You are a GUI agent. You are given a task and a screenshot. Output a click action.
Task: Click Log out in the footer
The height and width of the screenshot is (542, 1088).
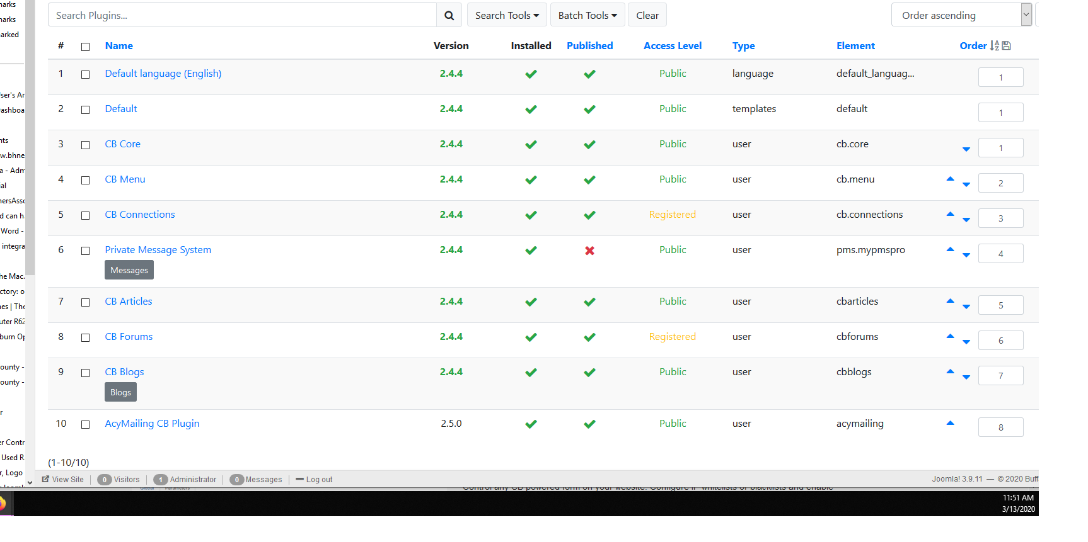(x=314, y=480)
